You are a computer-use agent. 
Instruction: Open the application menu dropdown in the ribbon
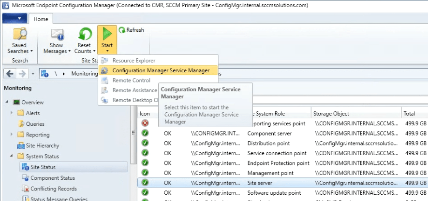pos(15,19)
